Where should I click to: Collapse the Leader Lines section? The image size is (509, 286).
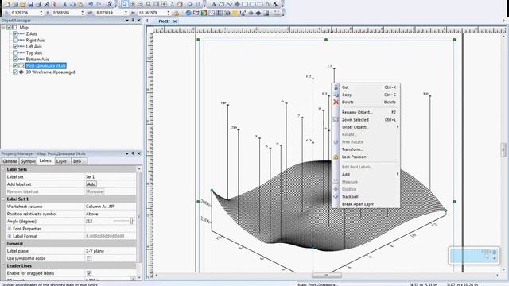click(3, 266)
